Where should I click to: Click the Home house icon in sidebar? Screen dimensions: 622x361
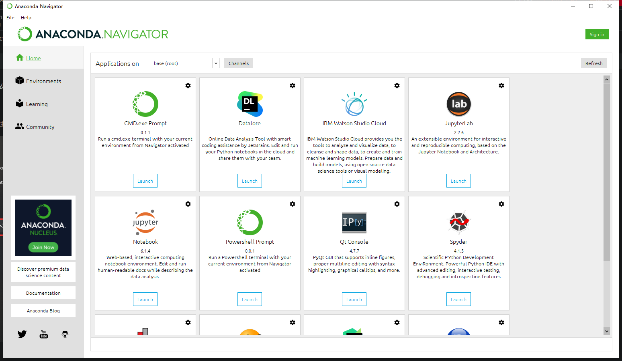(x=20, y=58)
